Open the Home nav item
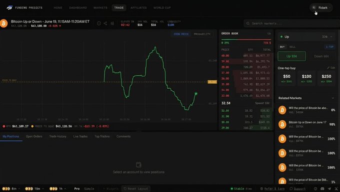The height and width of the screenshot is (192, 340). click(x=58, y=8)
